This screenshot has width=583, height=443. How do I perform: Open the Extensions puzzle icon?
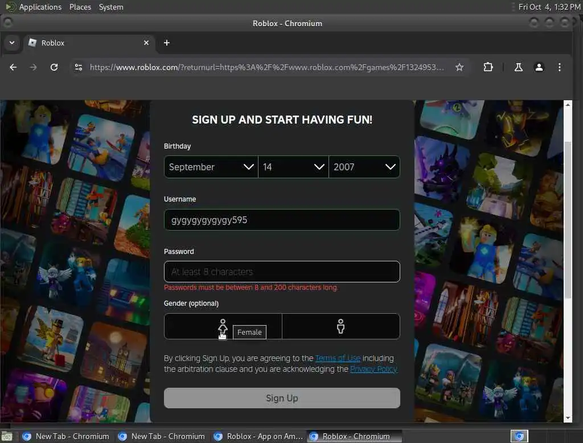click(488, 67)
